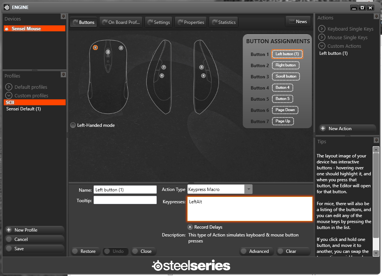Expand Default profiles group
The width and height of the screenshot is (382, 276).
click(9, 87)
